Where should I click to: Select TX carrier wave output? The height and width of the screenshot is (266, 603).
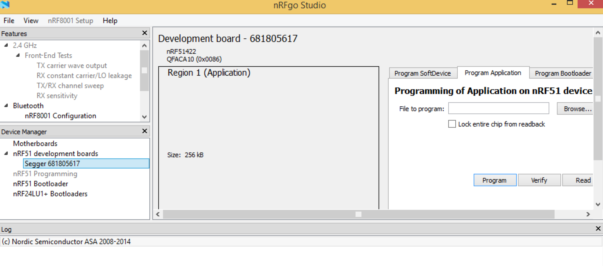72,66
